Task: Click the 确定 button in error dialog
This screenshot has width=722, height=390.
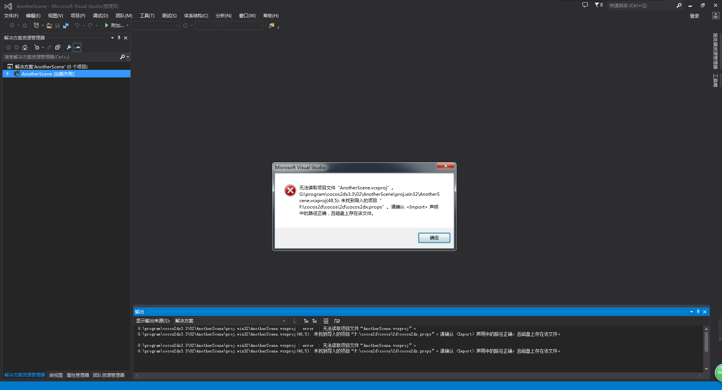Action: [x=434, y=238]
